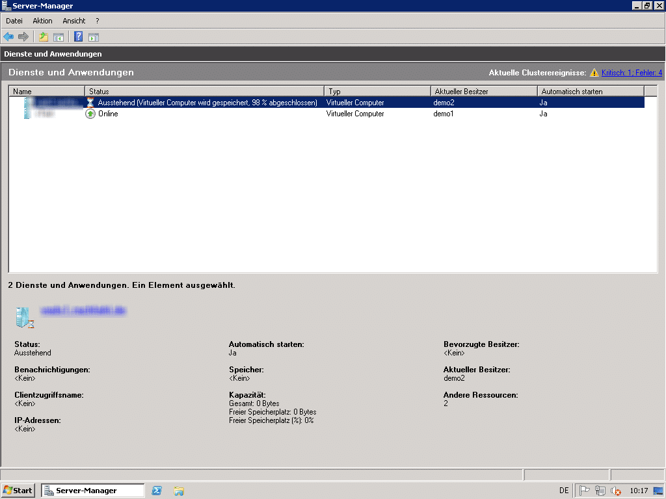Toggle the Action pane toolbar icon
This screenshot has width=666, height=499.
tap(94, 37)
